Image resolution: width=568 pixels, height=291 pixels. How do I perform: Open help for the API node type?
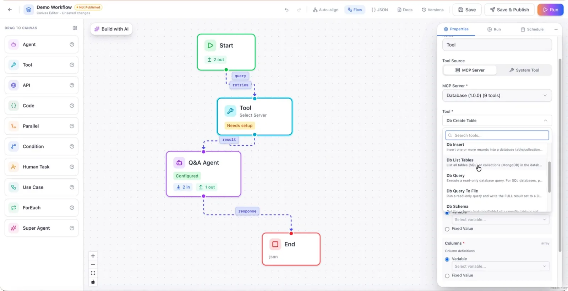click(x=72, y=85)
